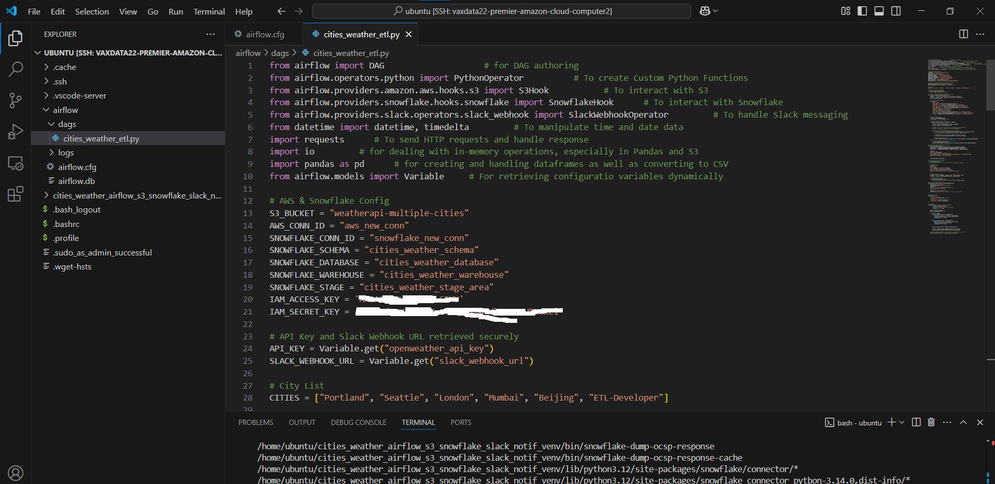The image size is (995, 484).
Task: Open terminal panel More Actions
Action: (x=947, y=422)
